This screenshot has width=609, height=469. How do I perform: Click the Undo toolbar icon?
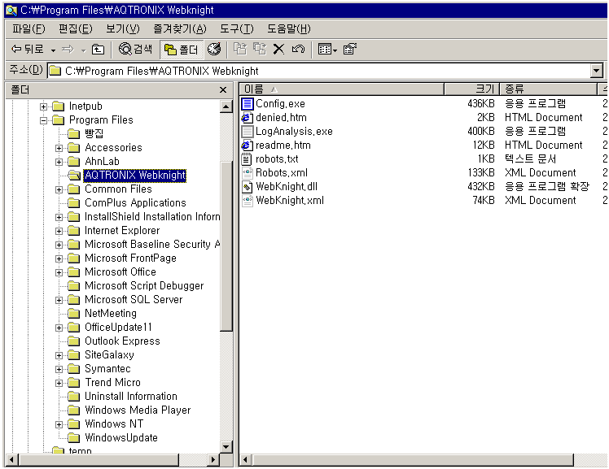(x=298, y=50)
